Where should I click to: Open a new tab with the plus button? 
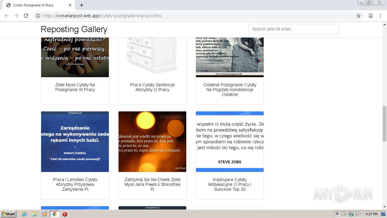(x=82, y=5)
